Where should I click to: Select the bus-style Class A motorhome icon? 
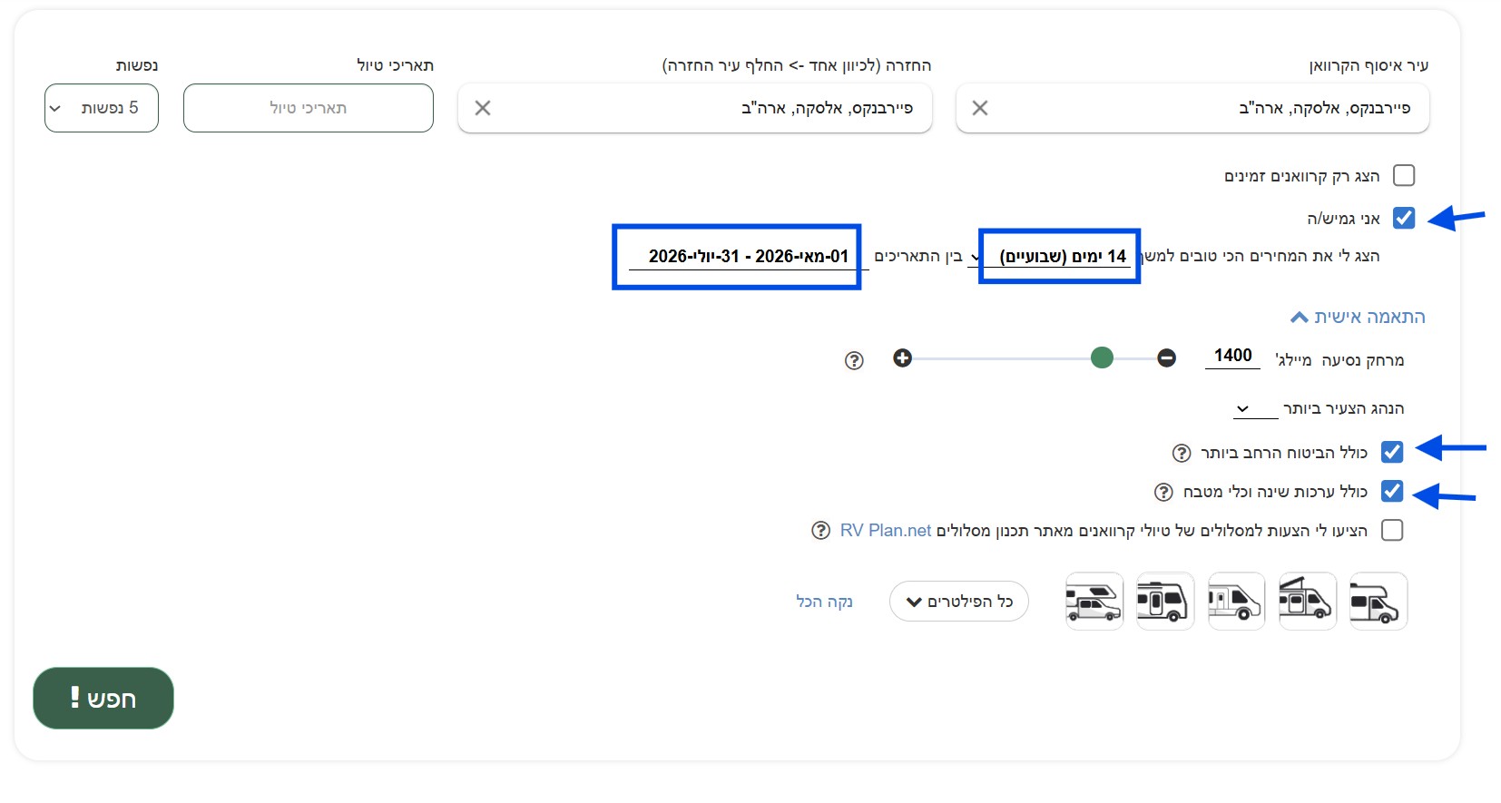(1165, 602)
